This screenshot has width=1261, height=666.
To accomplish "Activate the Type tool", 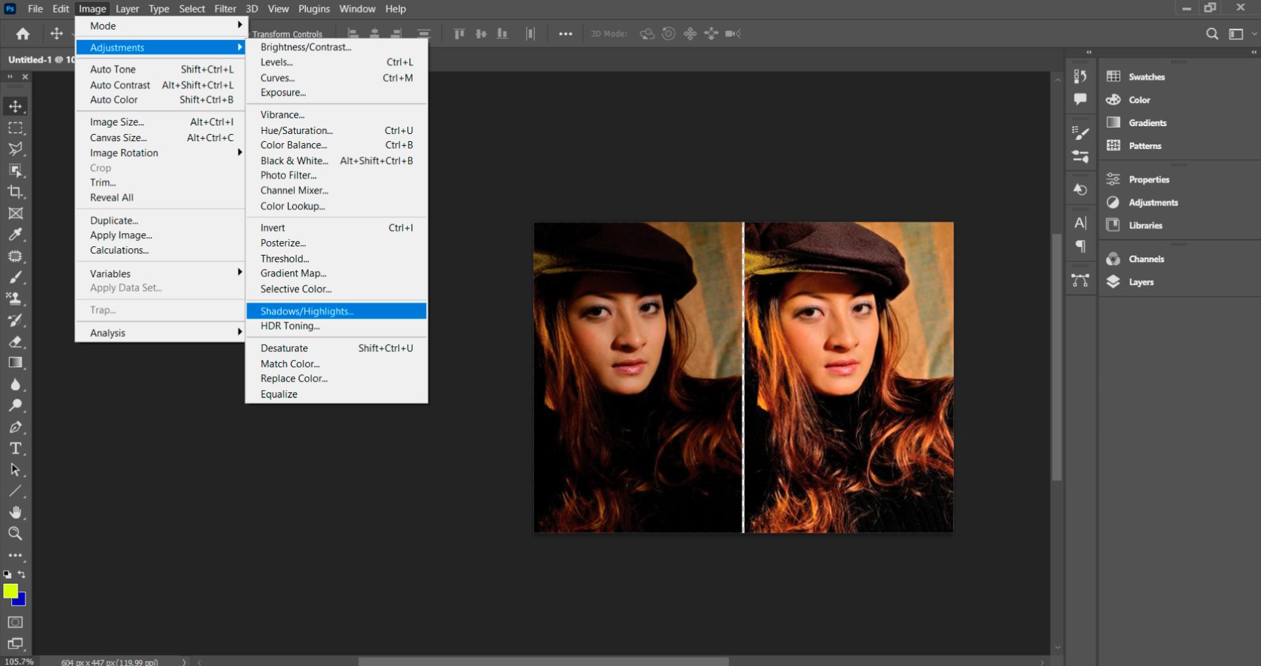I will pyautogui.click(x=16, y=449).
